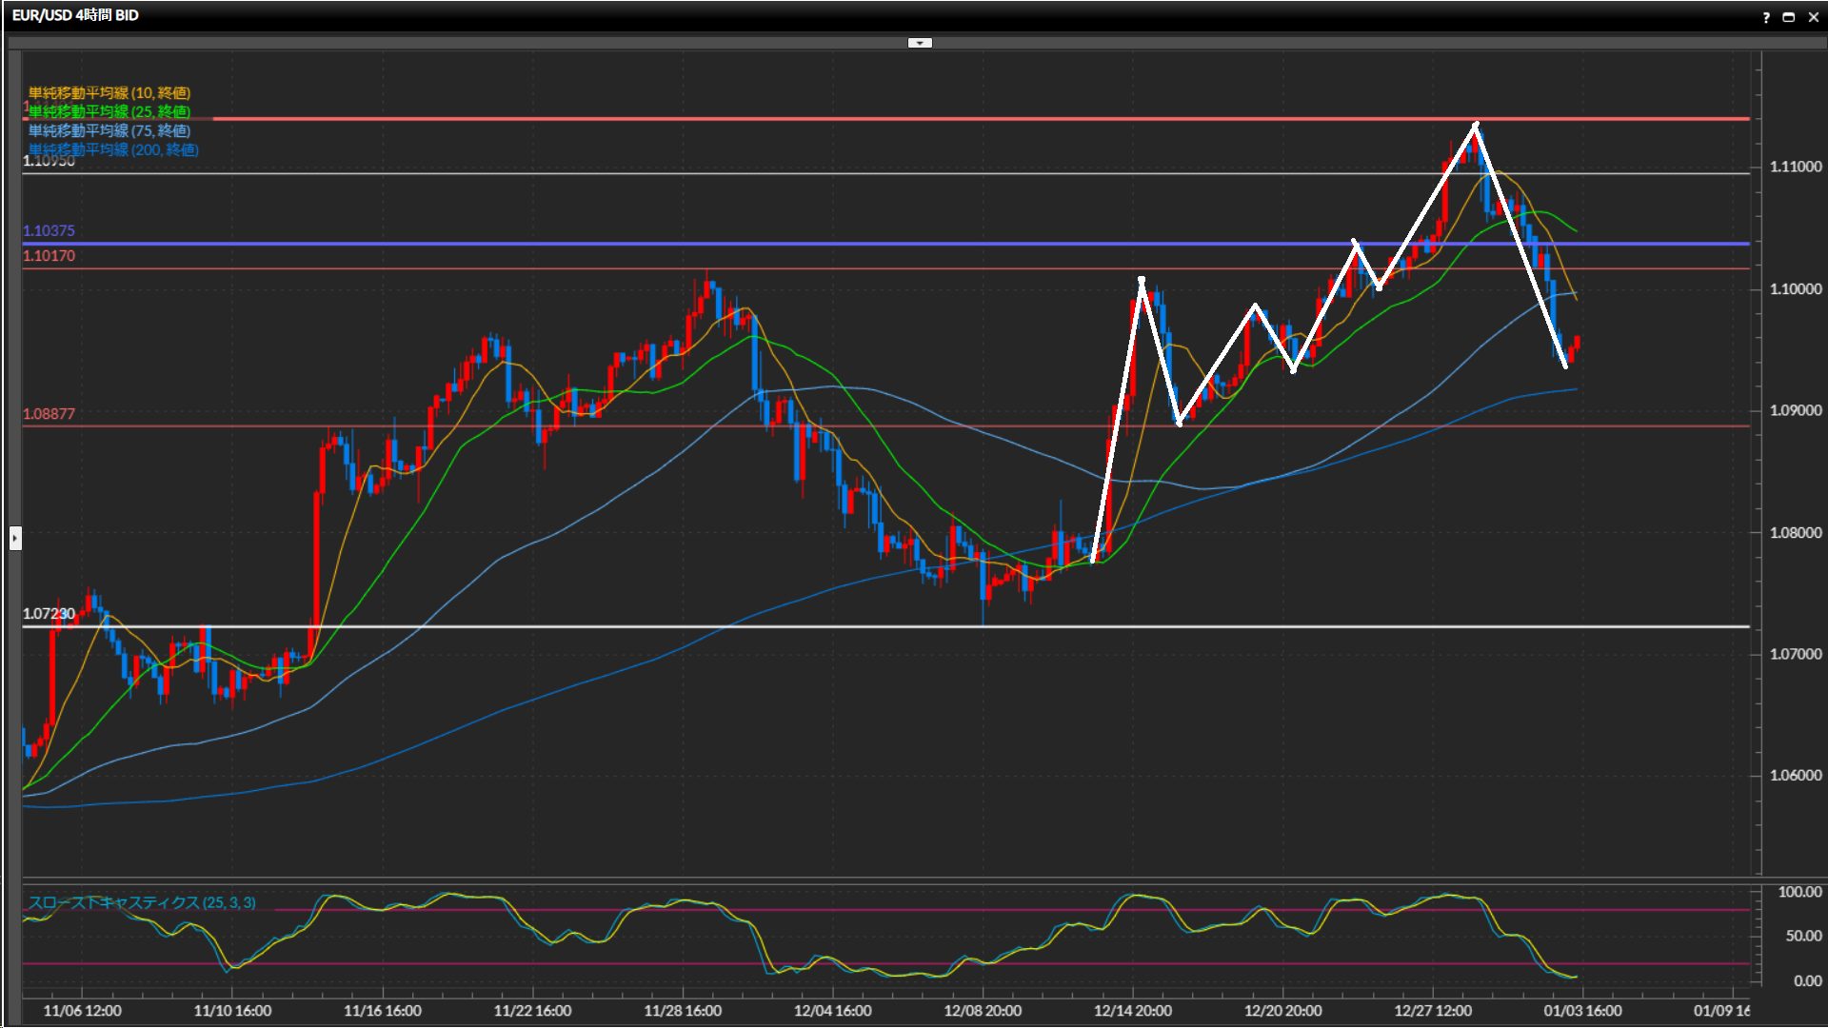This screenshot has height=1028, width=1828.
Task: Click the SMA (200, 終値) indicator label
Action: (x=113, y=149)
